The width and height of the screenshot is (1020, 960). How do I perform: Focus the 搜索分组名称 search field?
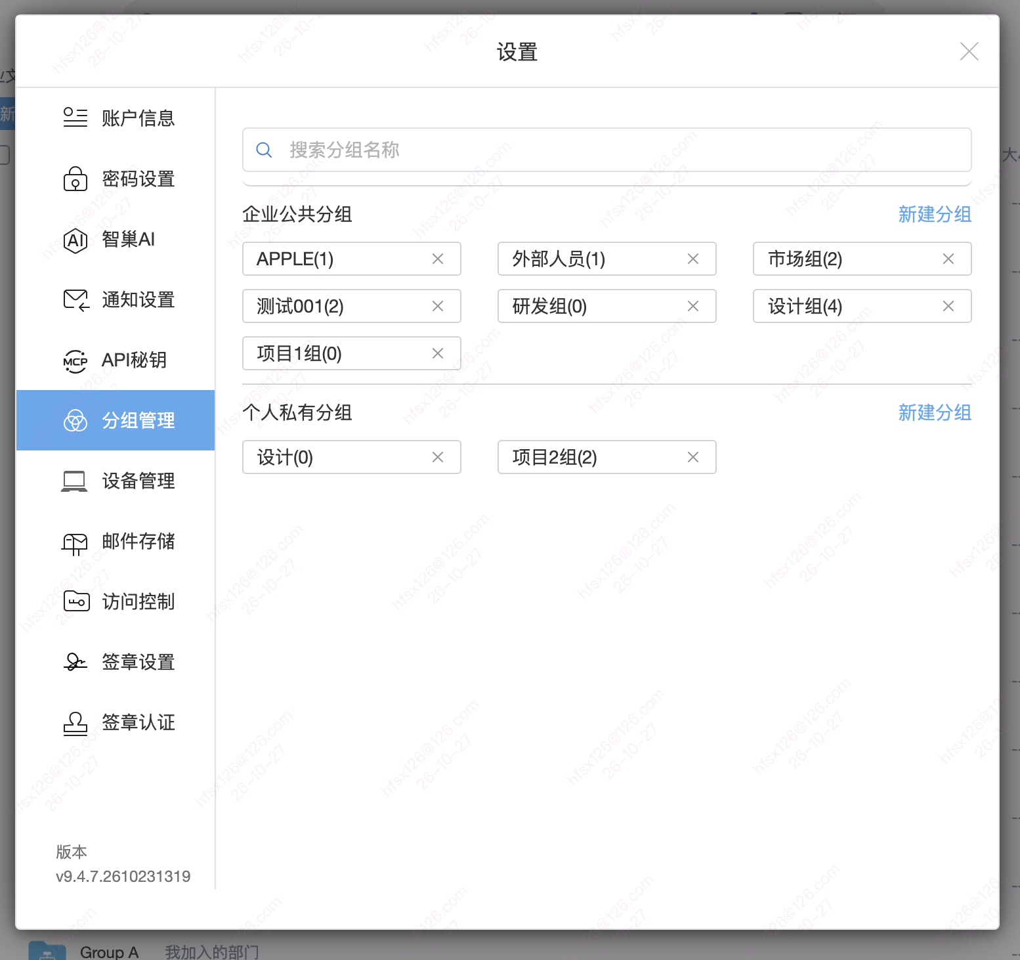click(606, 150)
